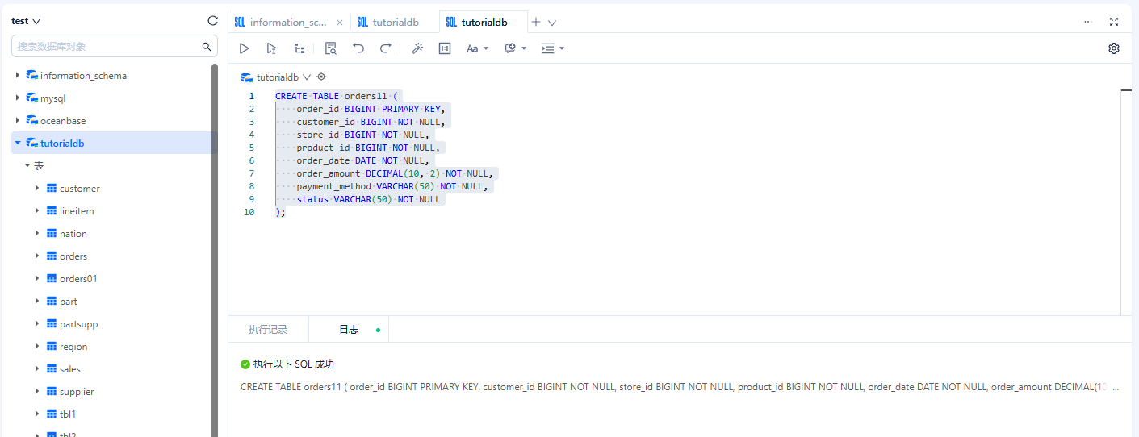The image size is (1139, 437).
Task: Run current statement with cursor-play icon
Action: [x=271, y=48]
